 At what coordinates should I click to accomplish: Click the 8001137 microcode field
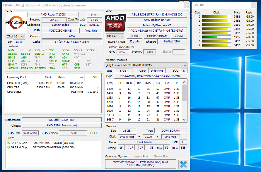94,25
